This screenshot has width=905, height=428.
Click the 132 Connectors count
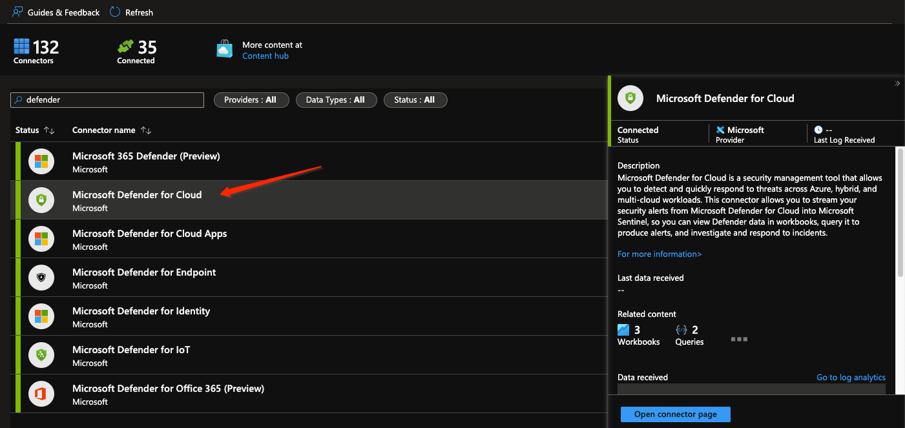tap(46, 47)
